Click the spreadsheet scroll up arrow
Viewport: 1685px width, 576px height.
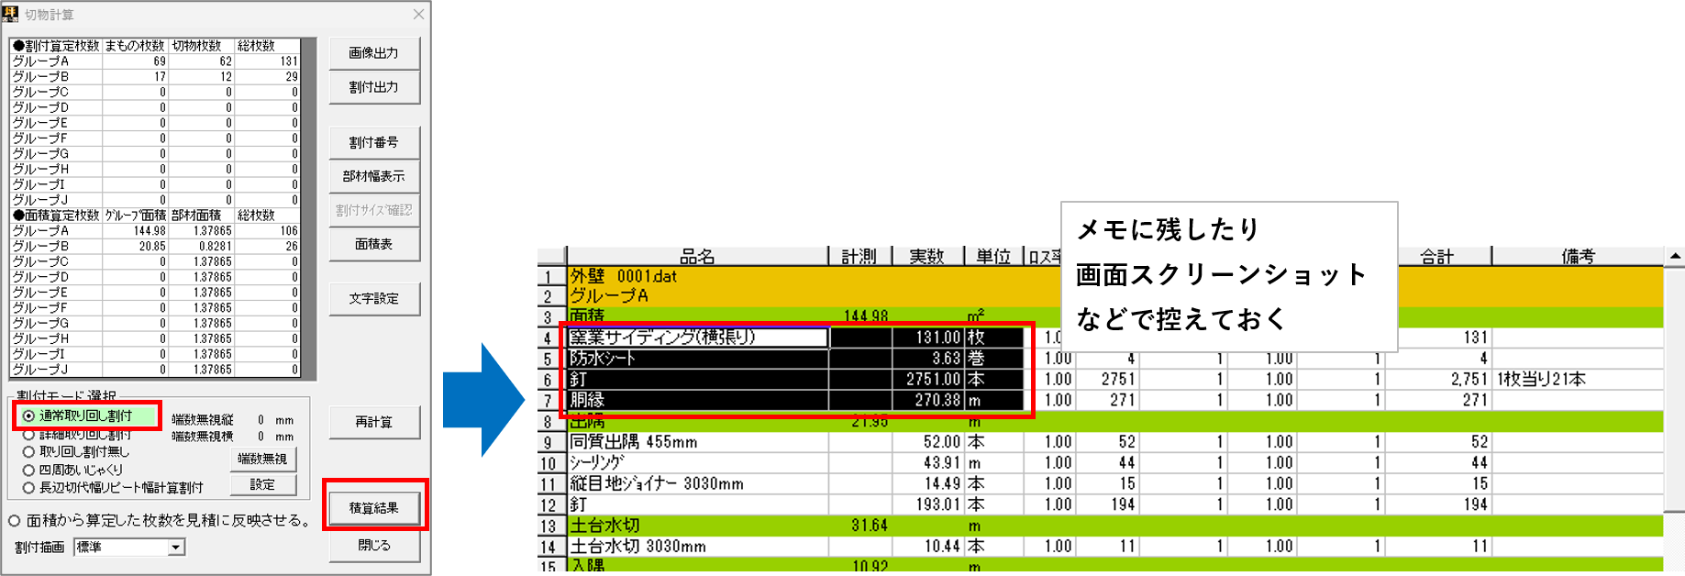(x=1675, y=256)
